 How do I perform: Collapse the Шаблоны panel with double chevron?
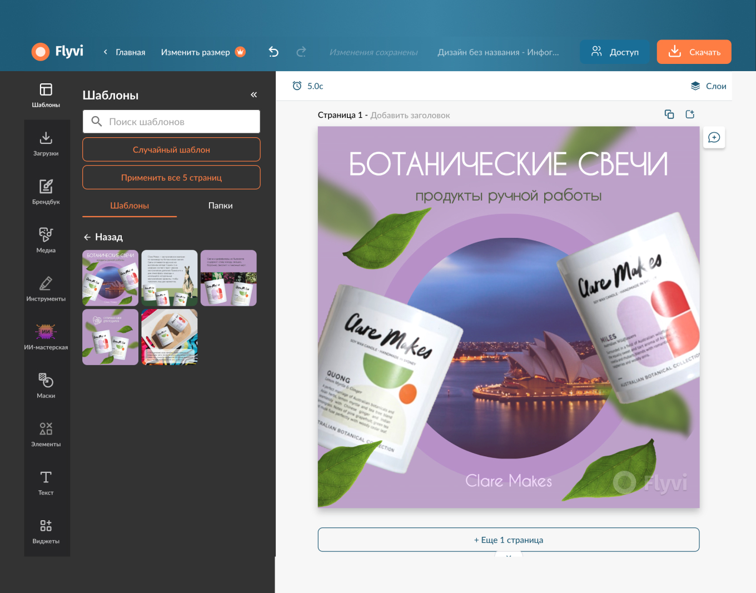(254, 94)
